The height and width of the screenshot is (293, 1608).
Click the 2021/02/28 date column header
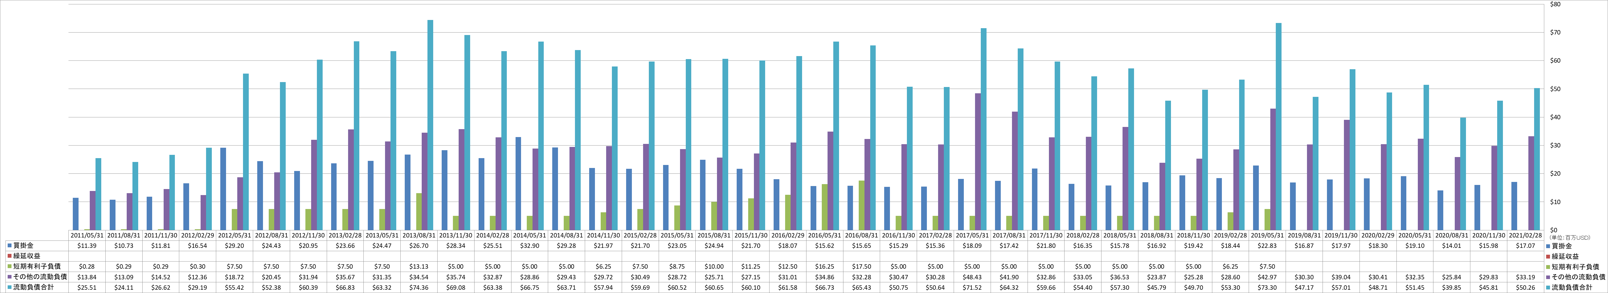(1526, 236)
